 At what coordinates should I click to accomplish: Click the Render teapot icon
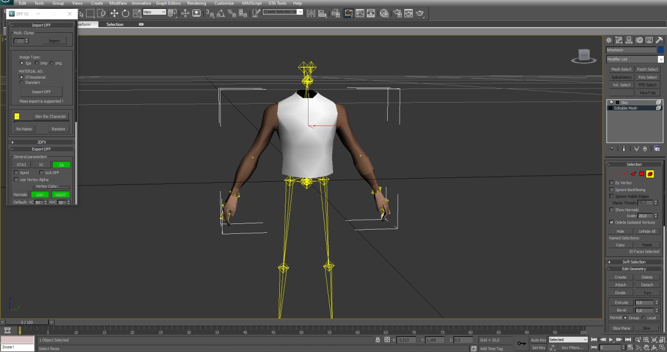click(420, 14)
